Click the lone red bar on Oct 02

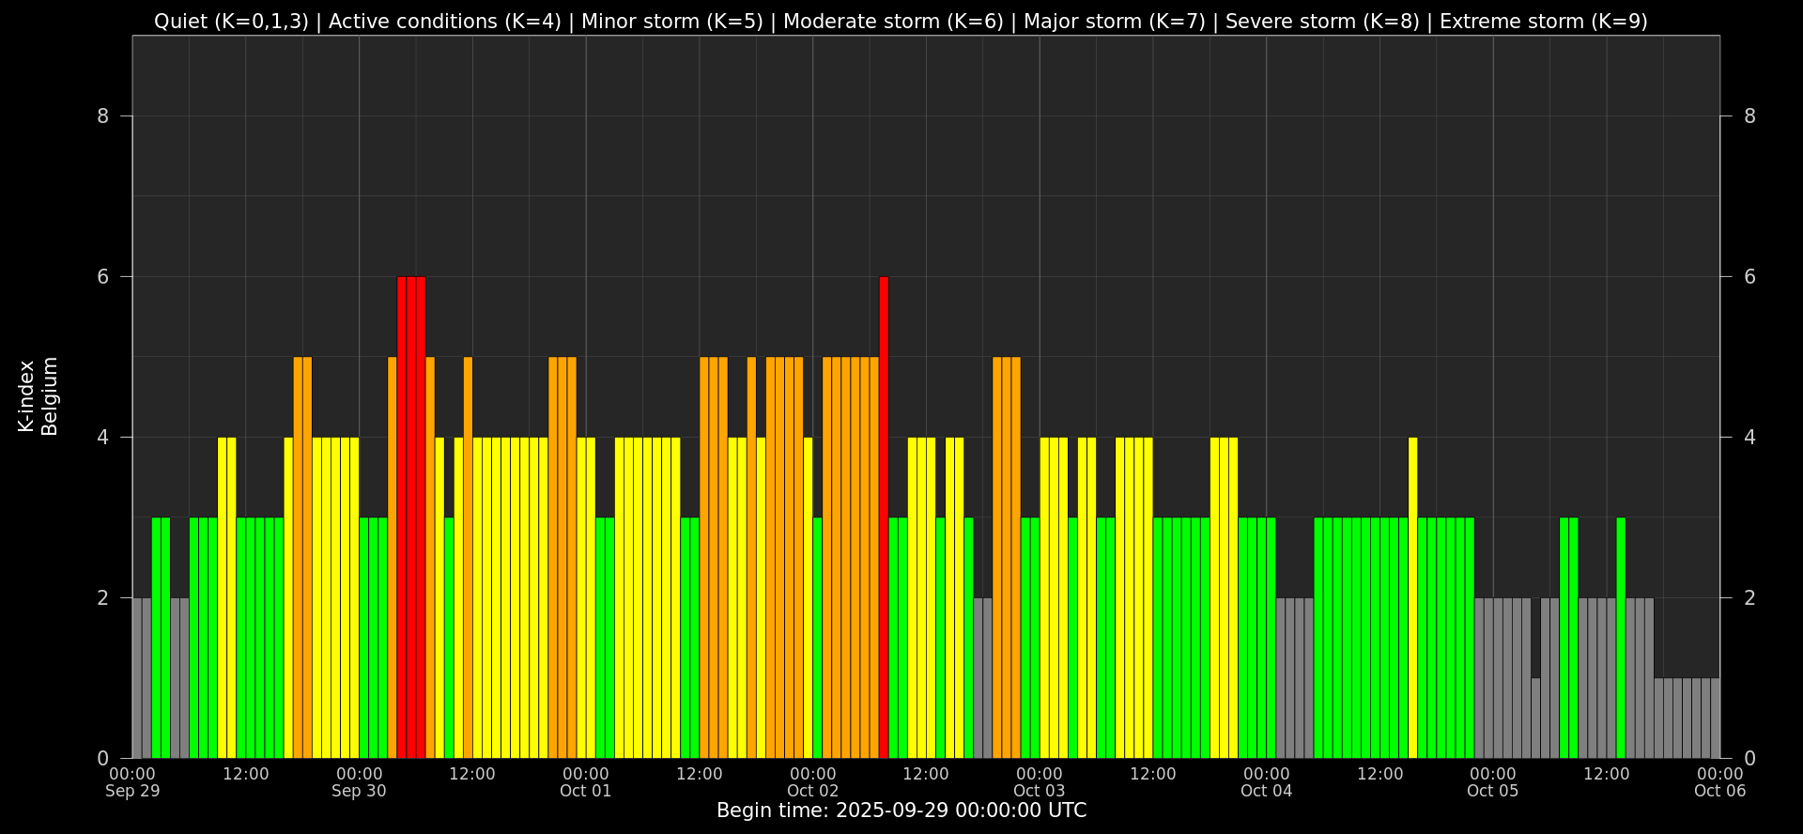884,517
